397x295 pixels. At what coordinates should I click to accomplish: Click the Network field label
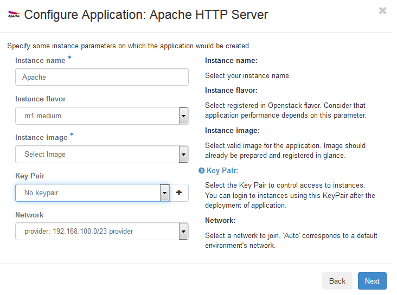click(29, 215)
